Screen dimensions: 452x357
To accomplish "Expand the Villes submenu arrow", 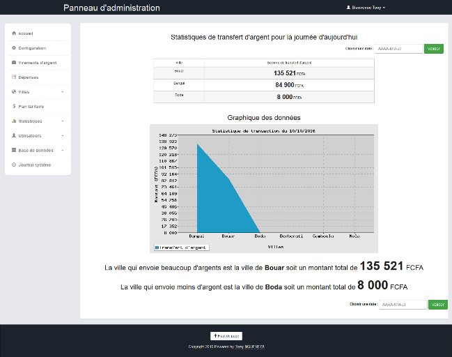I will pos(63,92).
